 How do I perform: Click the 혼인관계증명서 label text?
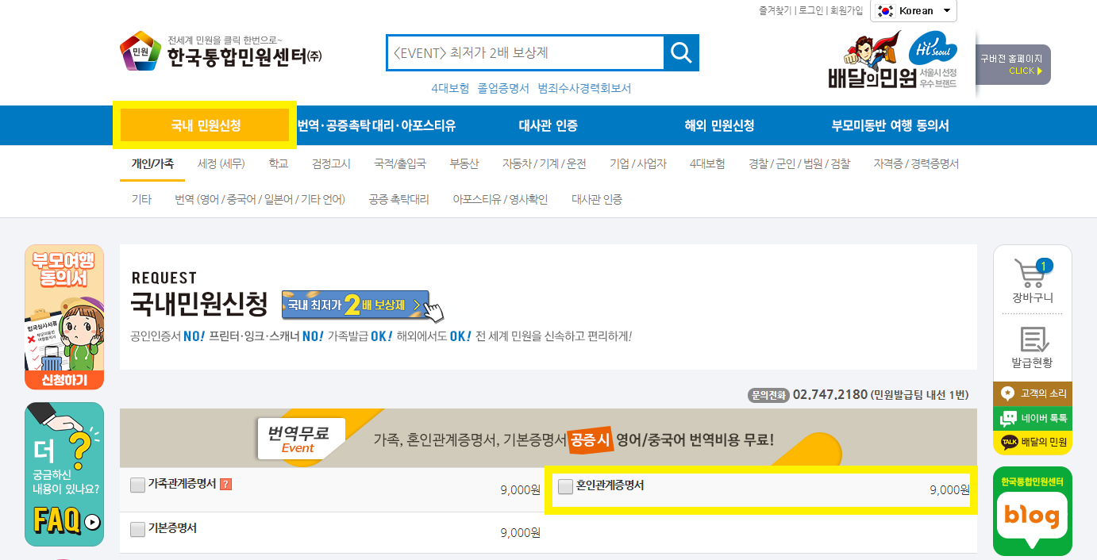[x=610, y=485]
